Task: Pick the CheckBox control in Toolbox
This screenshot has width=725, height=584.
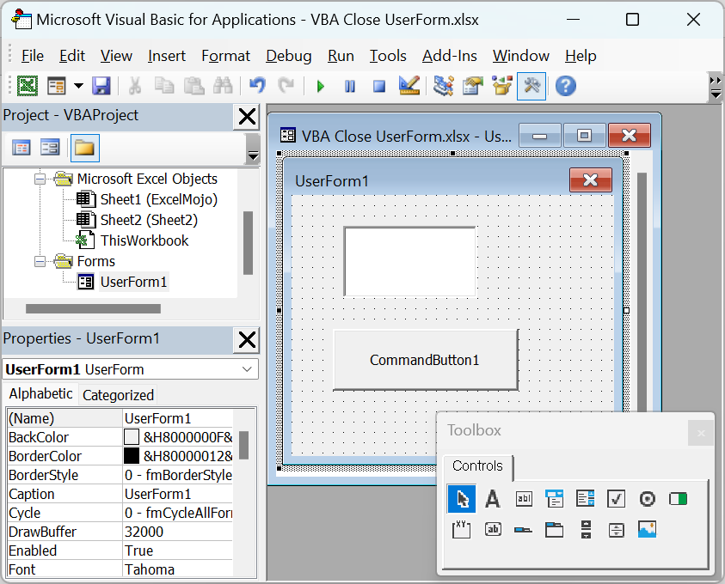Action: click(x=617, y=499)
